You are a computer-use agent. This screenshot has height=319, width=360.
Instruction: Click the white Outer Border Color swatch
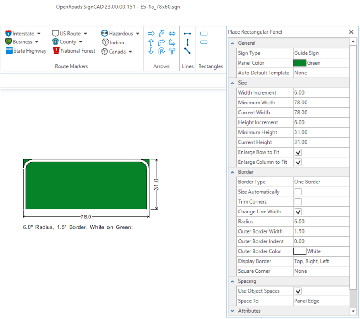(x=300, y=251)
